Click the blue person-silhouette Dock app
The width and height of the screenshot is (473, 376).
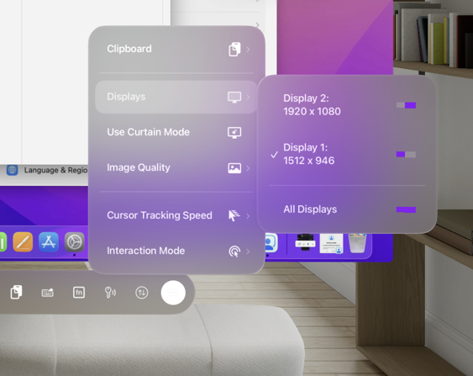tap(271, 242)
